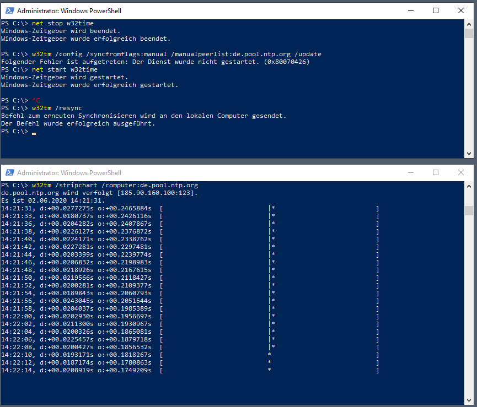The height and width of the screenshot is (407, 477).
Task: Click the delay value 'd:+00.0227281s'
Action: point(67,247)
